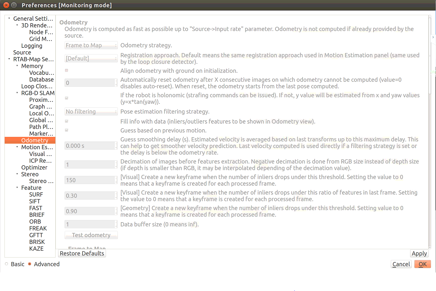The width and height of the screenshot is (436, 291).
Task: Toggle the holonomic robot checkbox
Action: (66, 98)
